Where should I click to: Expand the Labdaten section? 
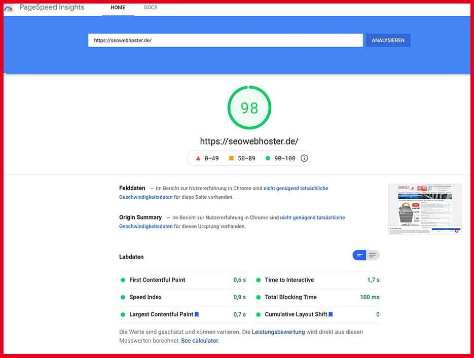pyautogui.click(x=131, y=257)
